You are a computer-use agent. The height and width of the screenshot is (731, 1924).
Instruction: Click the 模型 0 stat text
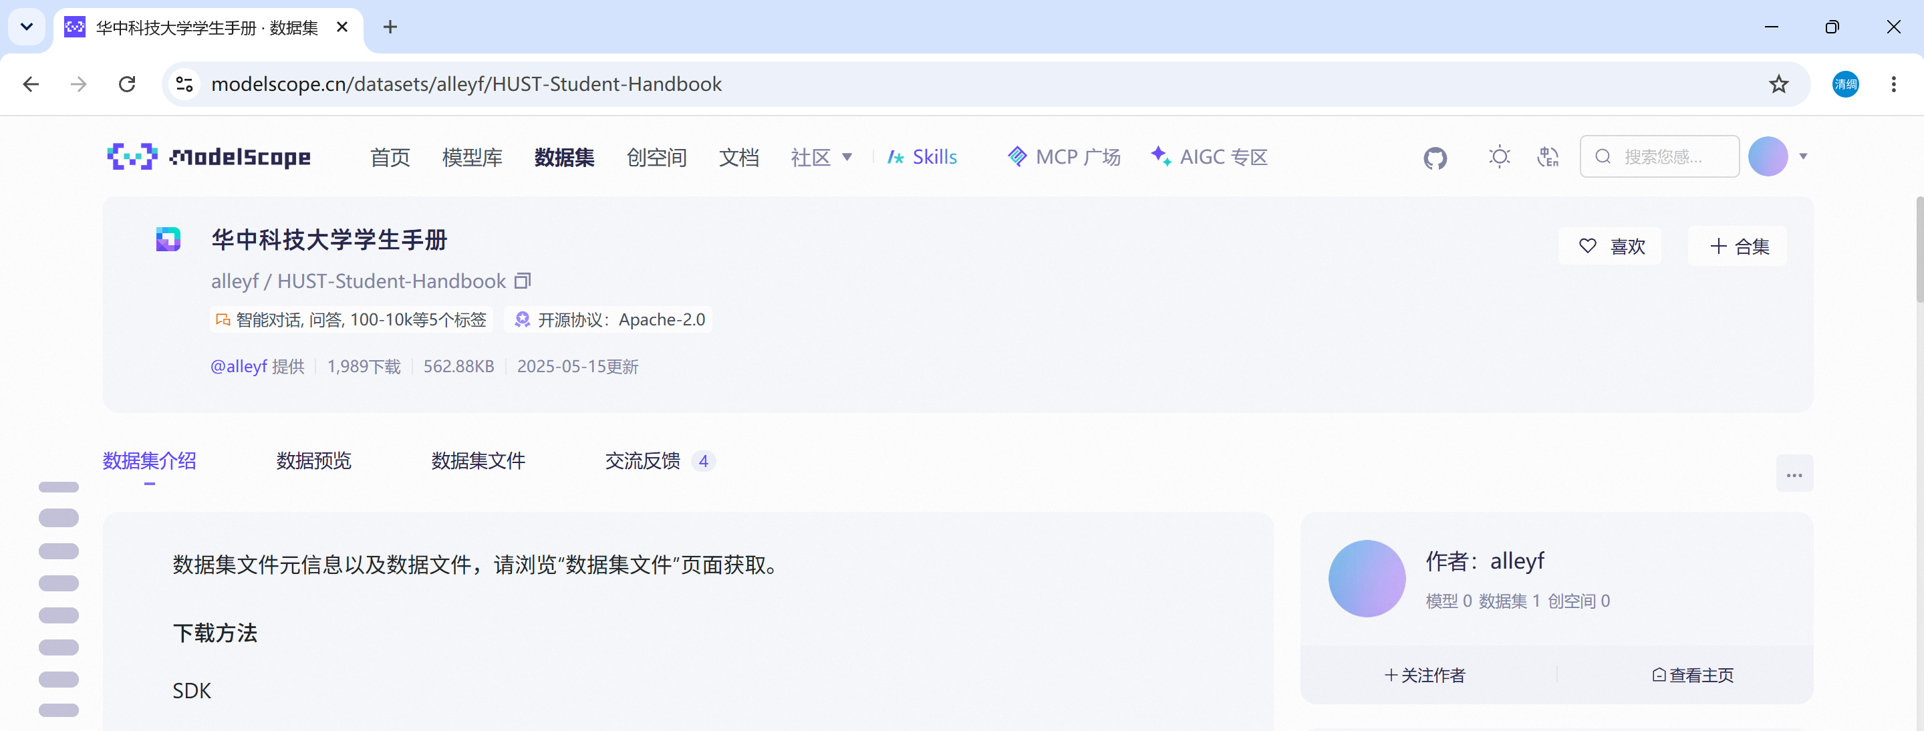pyautogui.click(x=1448, y=601)
